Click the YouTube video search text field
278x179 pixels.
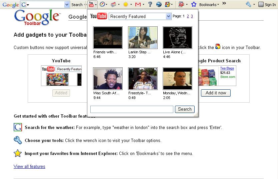(x=132, y=109)
